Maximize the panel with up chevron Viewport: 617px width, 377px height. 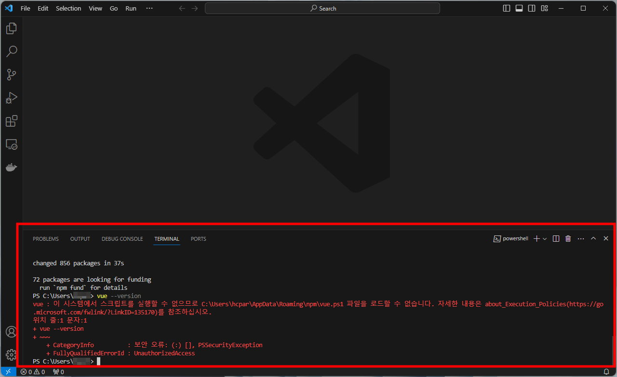point(593,239)
